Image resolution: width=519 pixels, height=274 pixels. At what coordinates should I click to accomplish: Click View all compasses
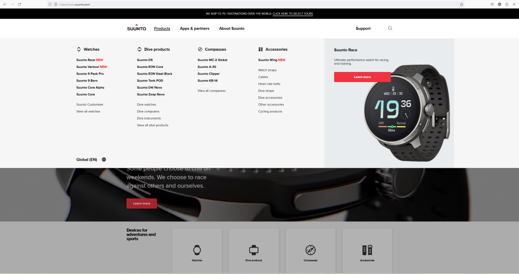pos(211,91)
